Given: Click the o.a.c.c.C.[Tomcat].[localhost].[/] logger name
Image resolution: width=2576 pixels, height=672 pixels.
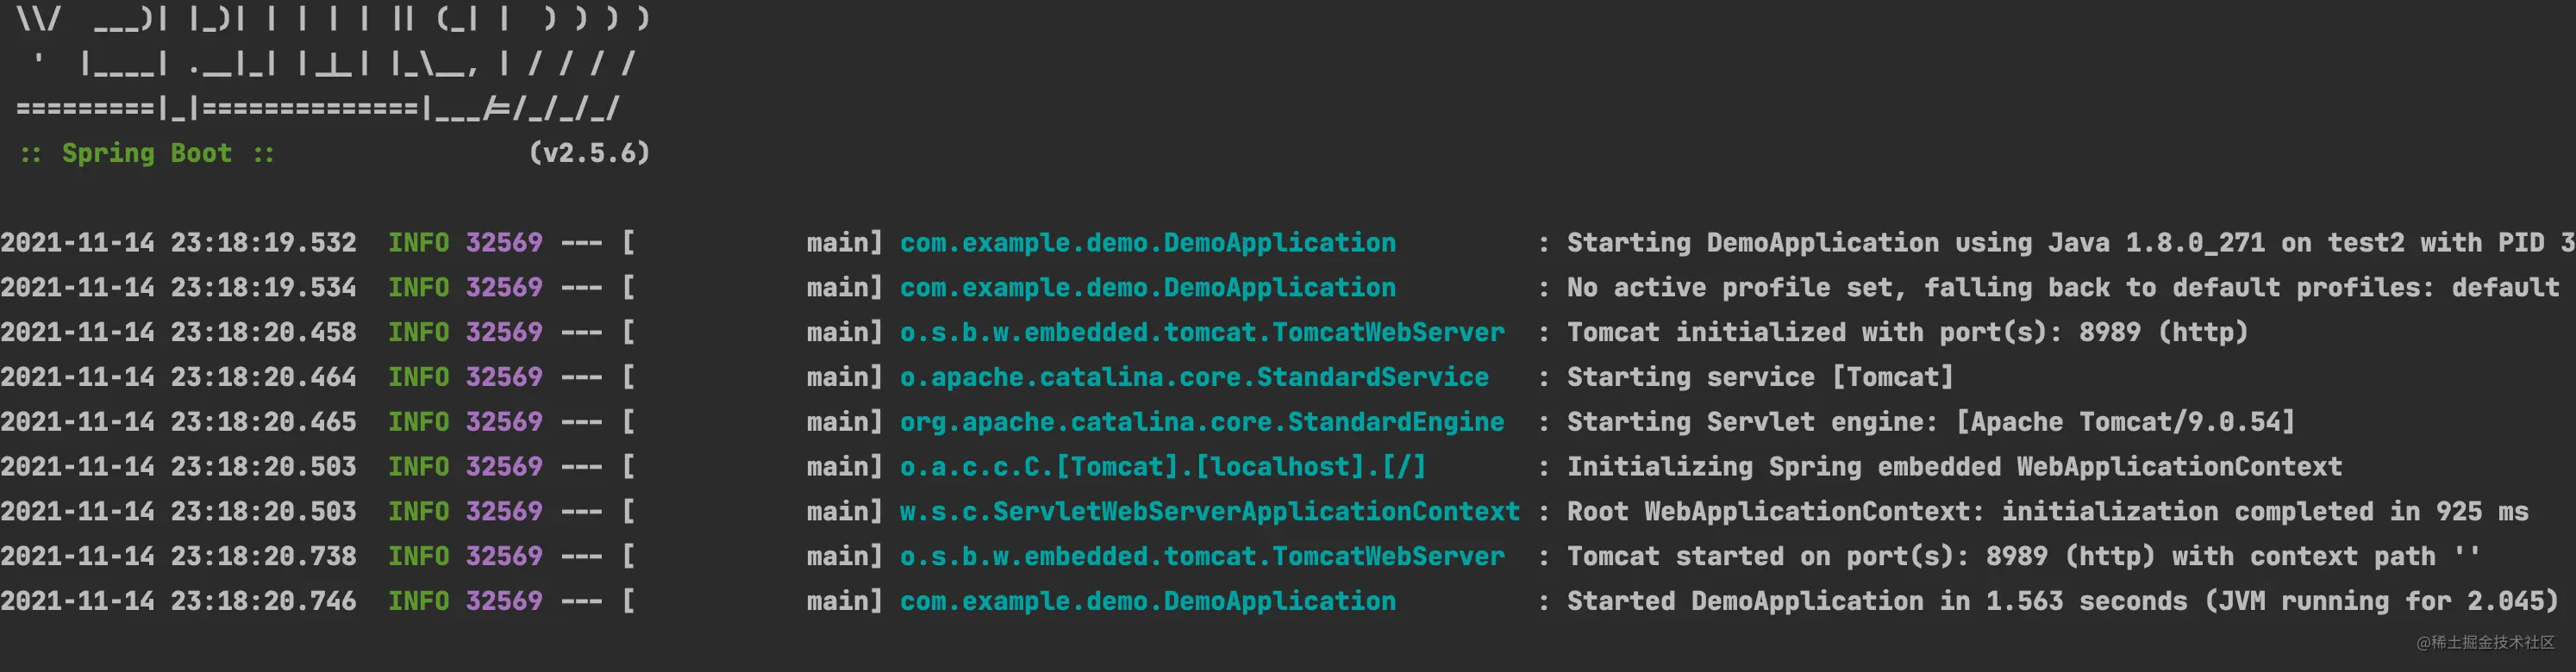Looking at the screenshot, I should point(1162,467).
